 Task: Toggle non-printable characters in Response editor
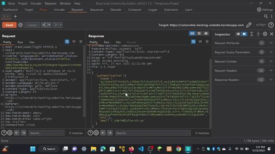point(200,41)
